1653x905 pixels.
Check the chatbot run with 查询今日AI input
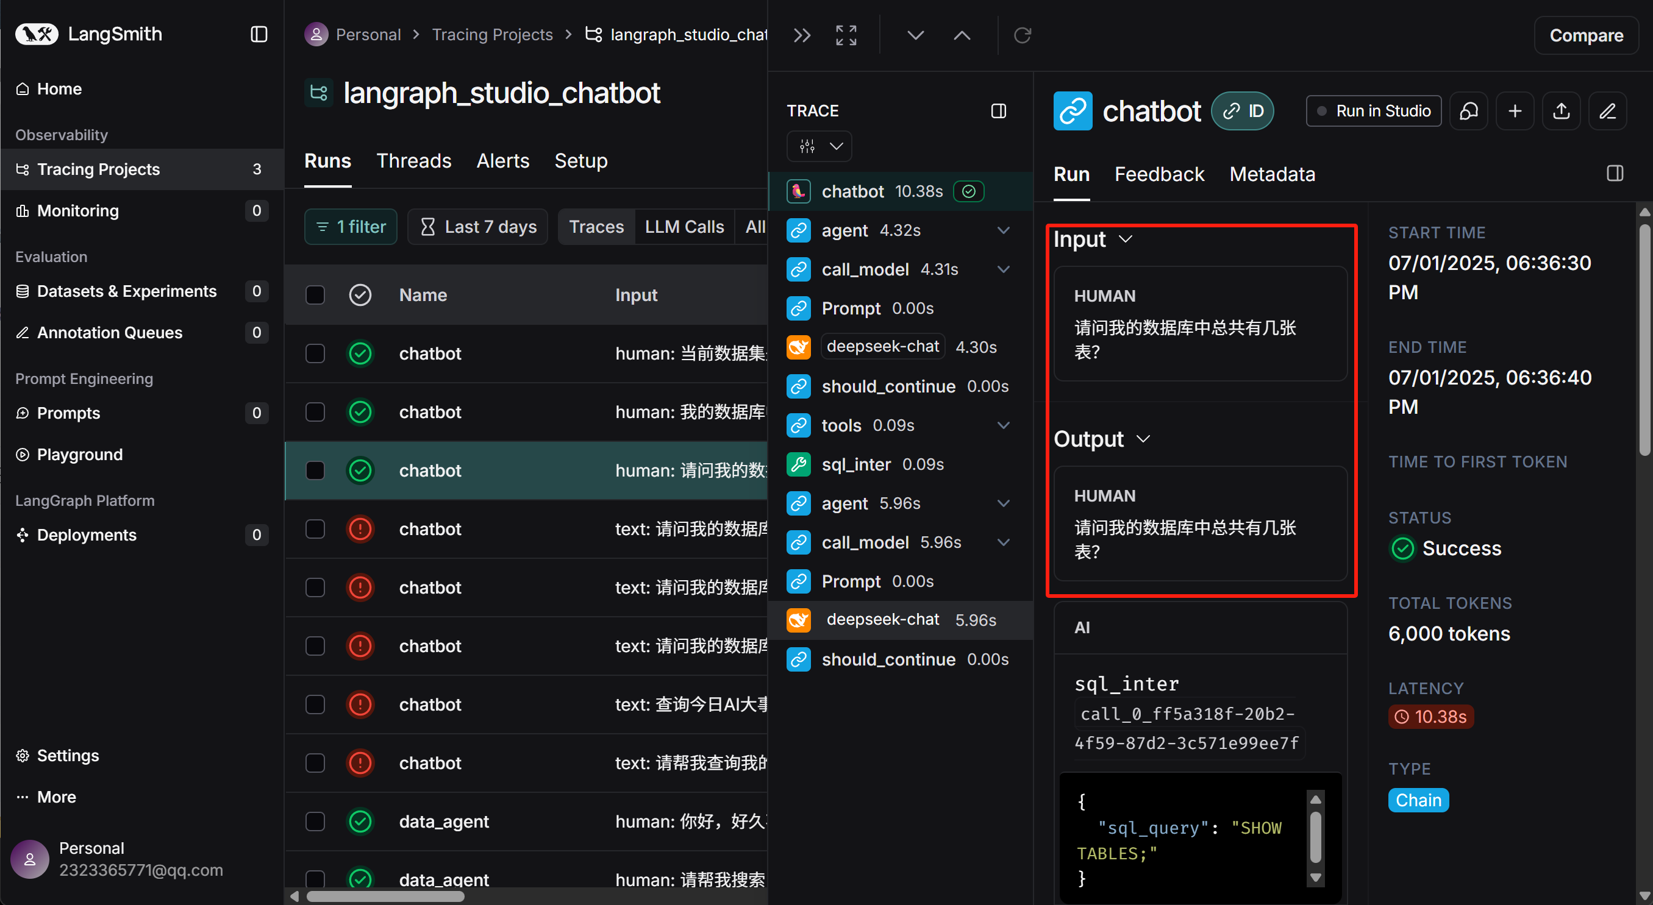(315, 704)
